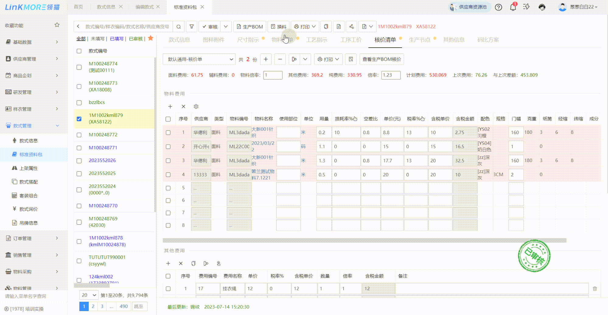Expand the page size 20 dropdown

[89, 295]
